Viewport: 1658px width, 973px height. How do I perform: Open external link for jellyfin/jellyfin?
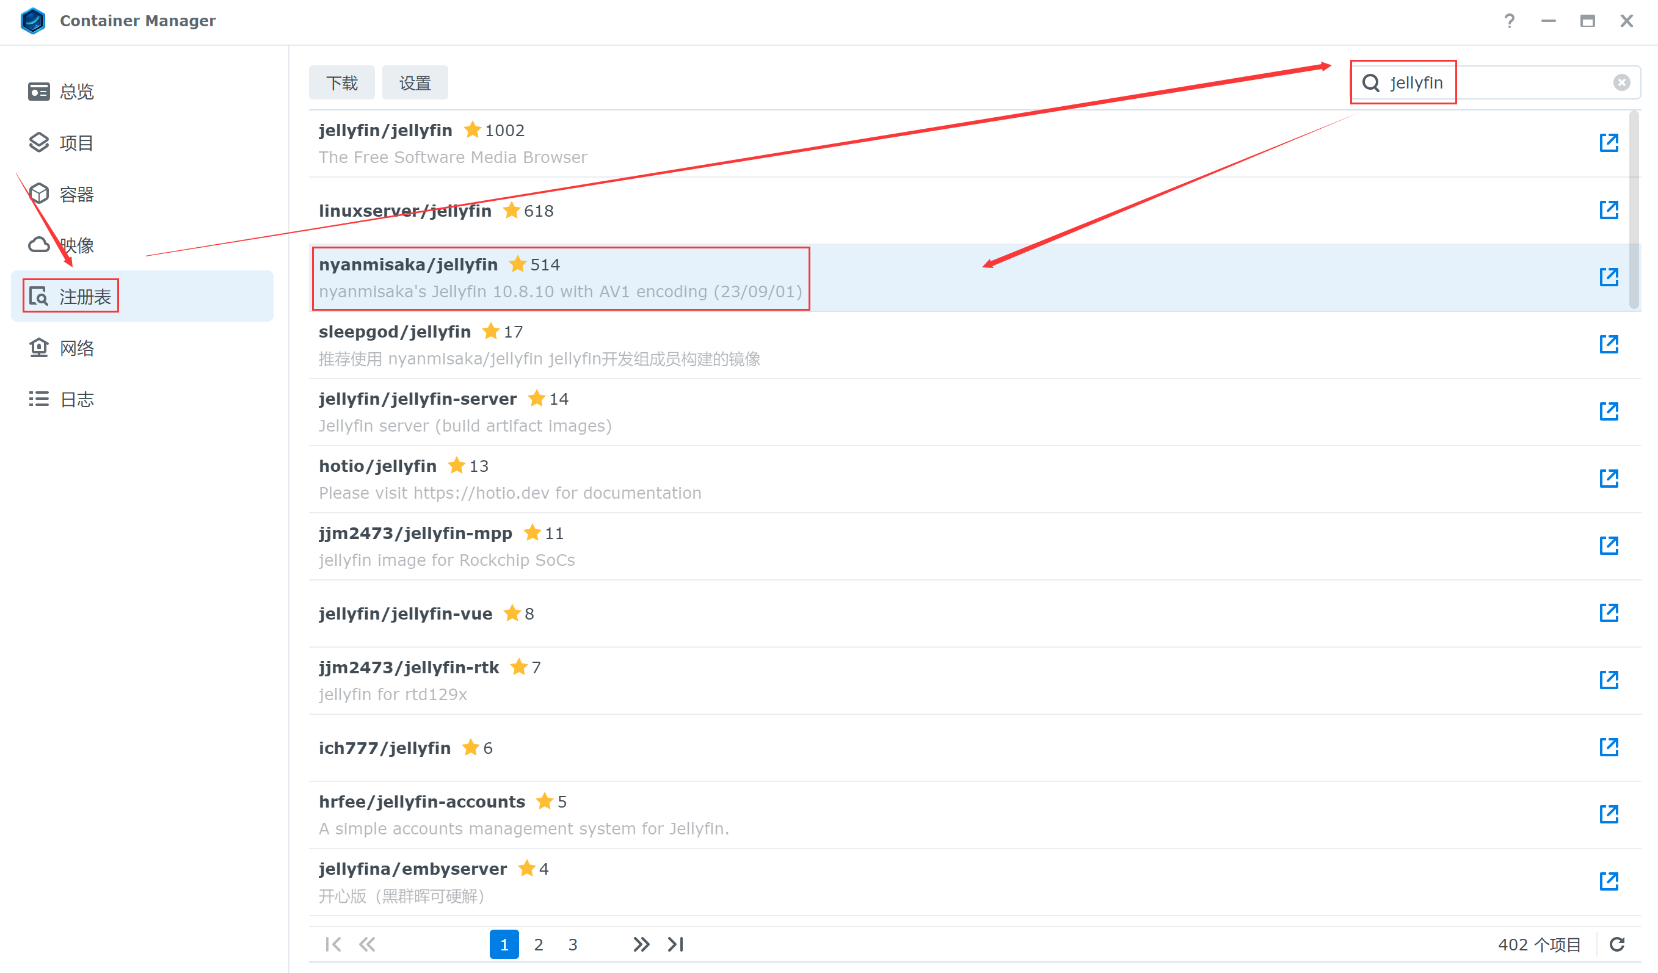(x=1609, y=143)
